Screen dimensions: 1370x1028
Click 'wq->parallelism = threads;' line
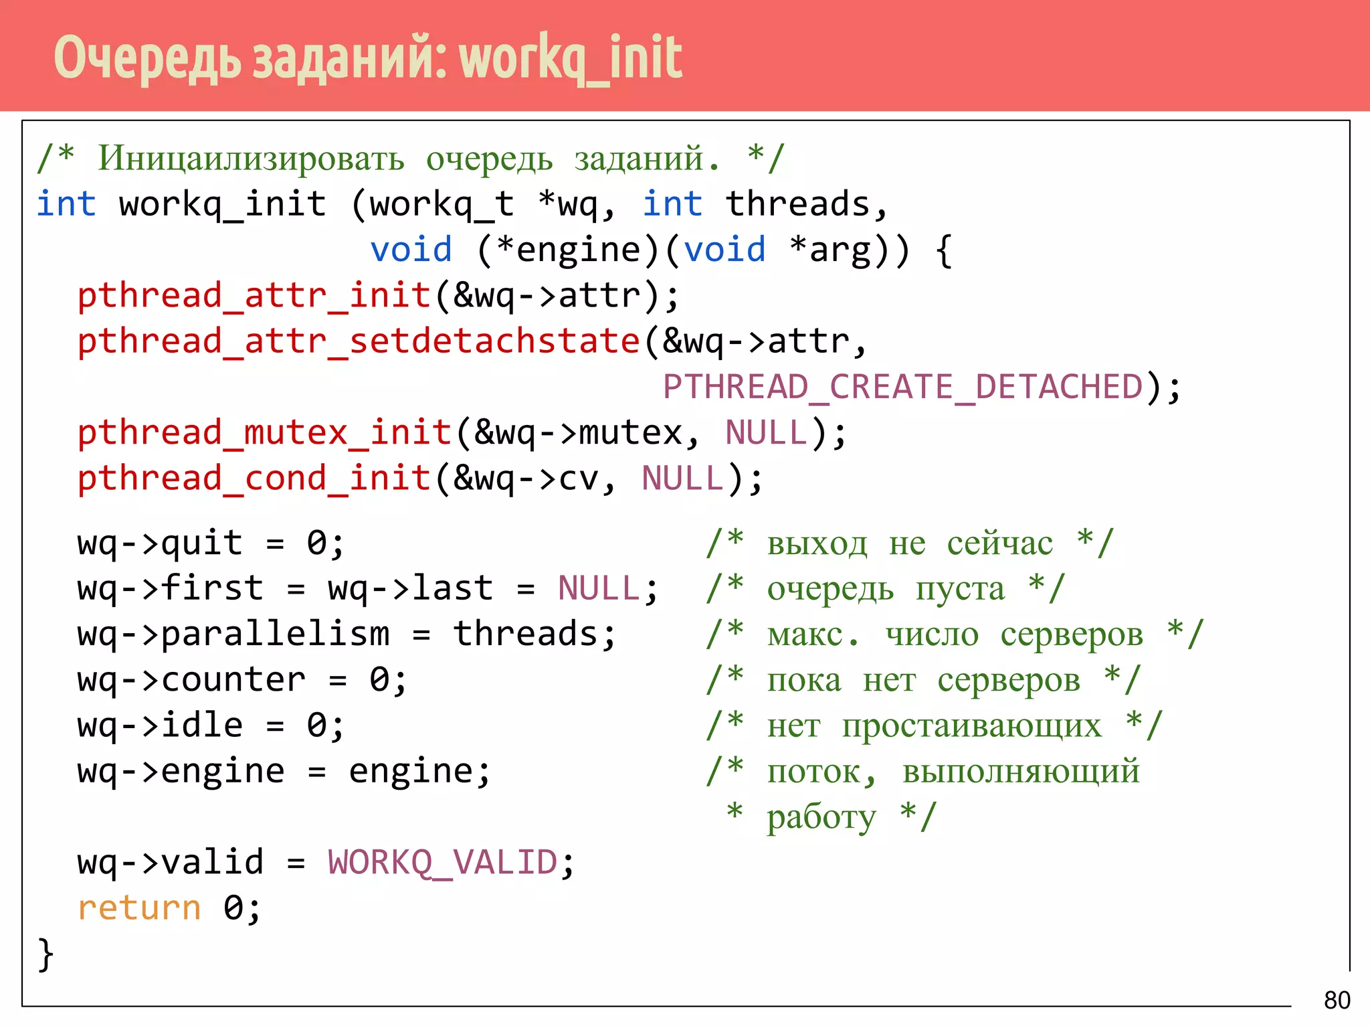347,634
